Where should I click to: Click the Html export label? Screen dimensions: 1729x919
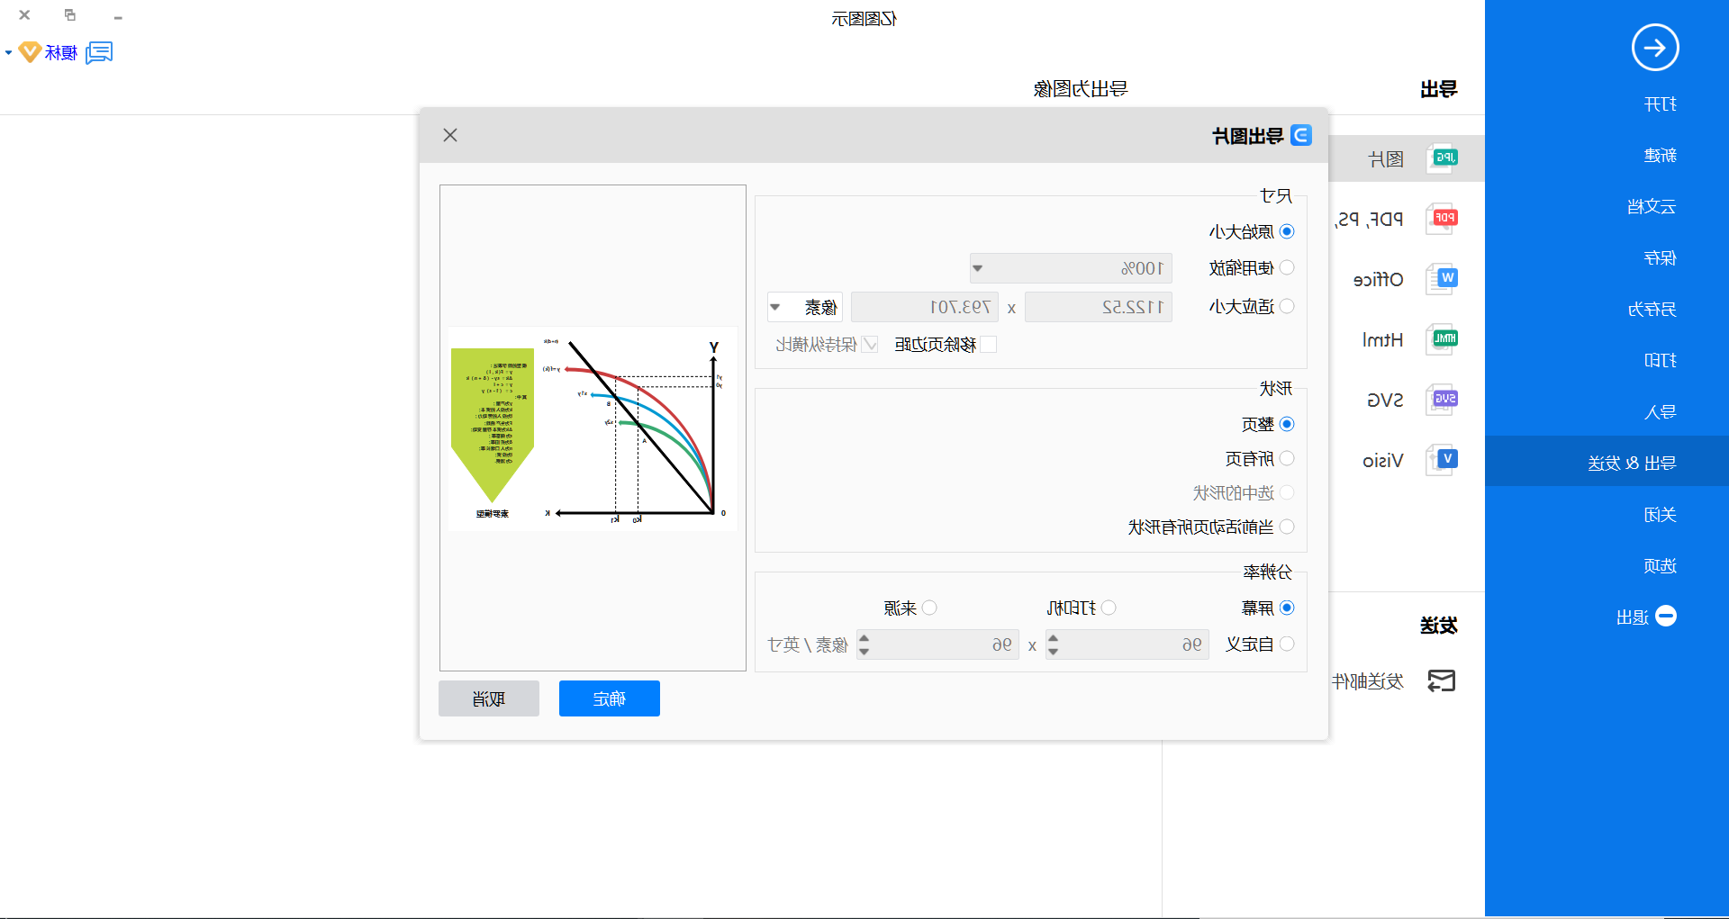[x=1383, y=340]
